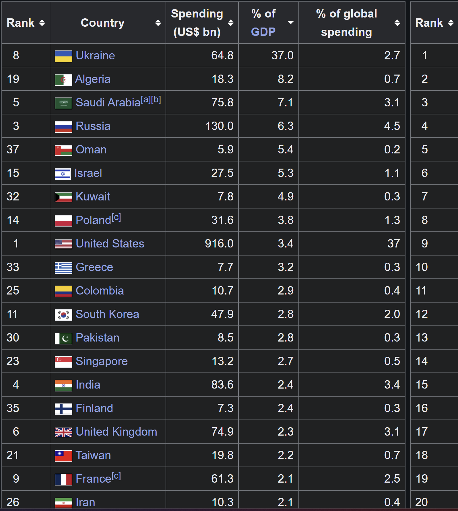Click the Taiwan flag icon
458x511 pixels.
coord(63,456)
